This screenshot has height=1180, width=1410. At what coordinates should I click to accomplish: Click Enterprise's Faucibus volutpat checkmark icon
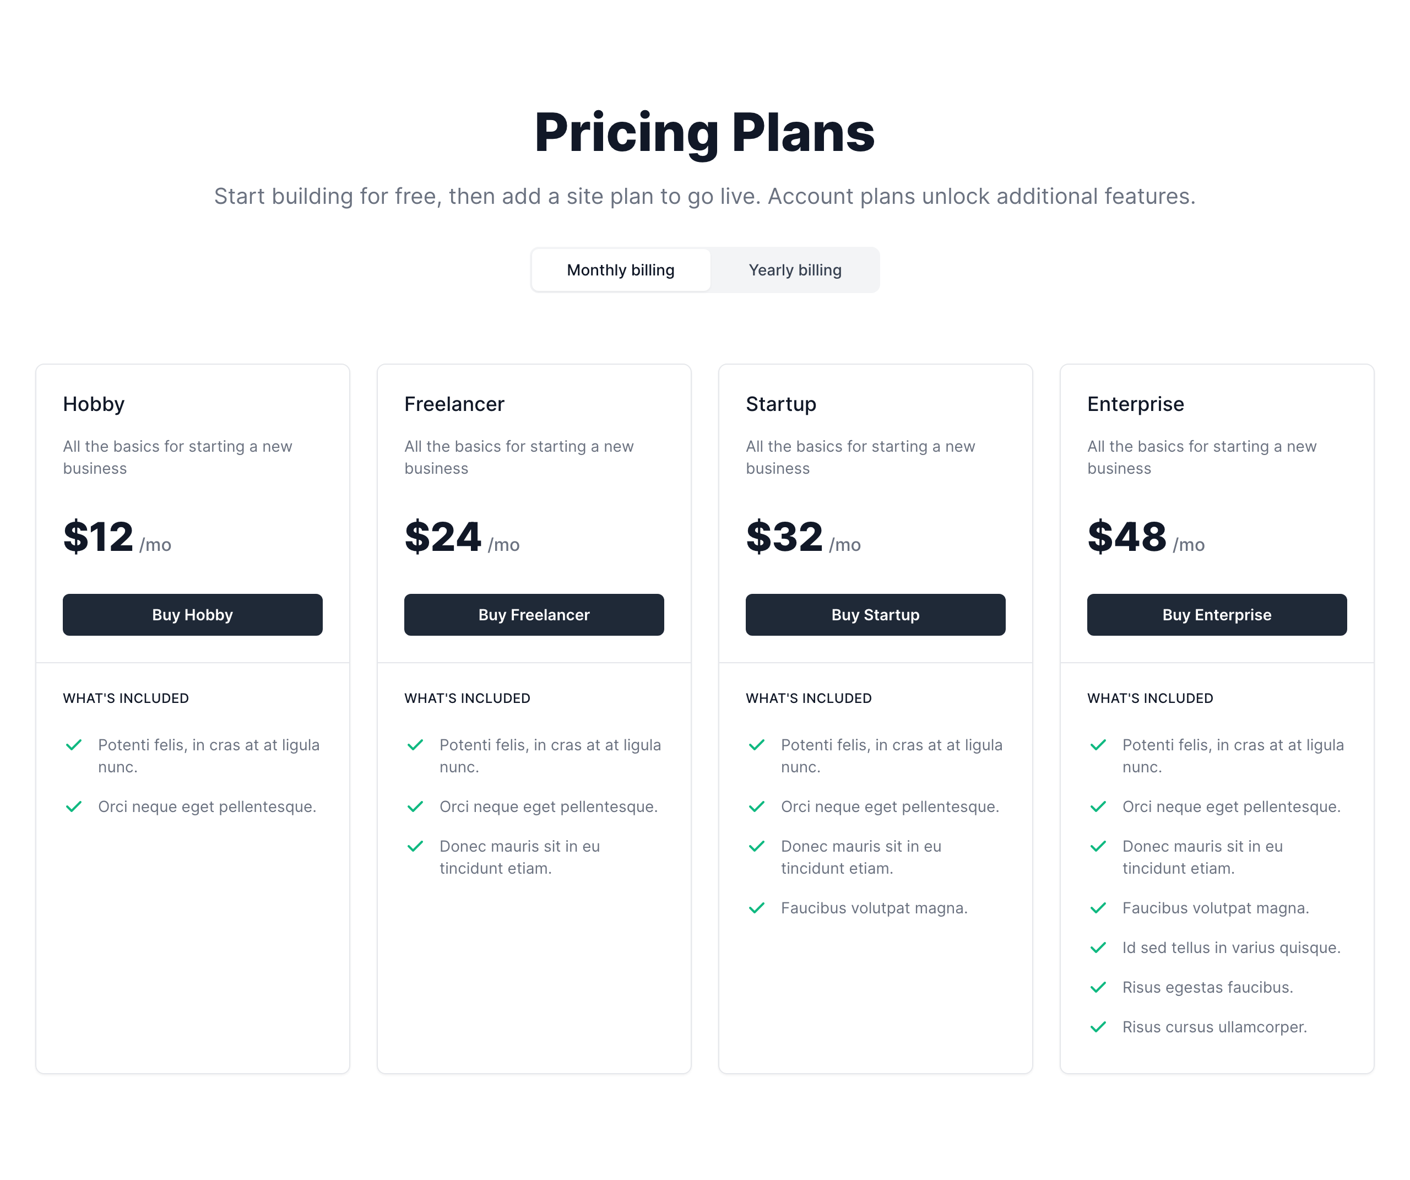coord(1098,908)
